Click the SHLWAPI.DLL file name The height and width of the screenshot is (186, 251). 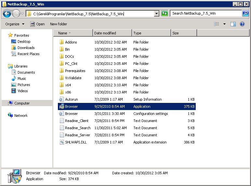point(76,142)
